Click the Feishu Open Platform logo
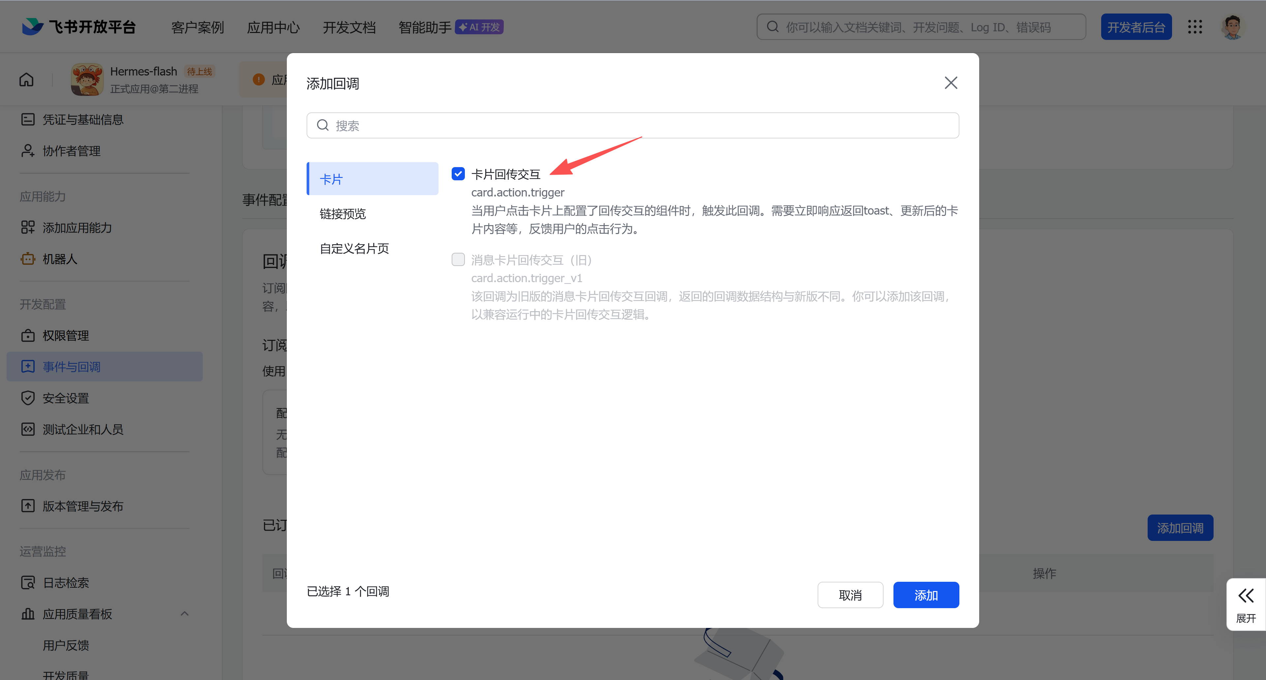This screenshot has height=680, width=1266. click(x=79, y=26)
